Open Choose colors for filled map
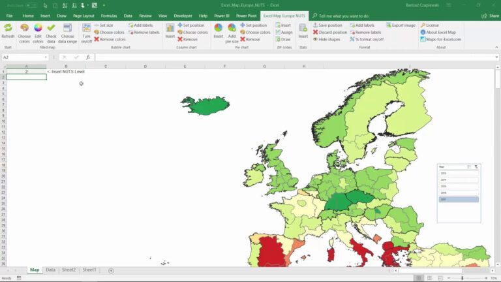Screen dimensions: 501x282 tap(24, 33)
